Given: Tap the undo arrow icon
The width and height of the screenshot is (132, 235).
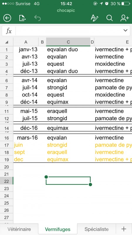Looking at the screenshot, I should click(x=38, y=18).
